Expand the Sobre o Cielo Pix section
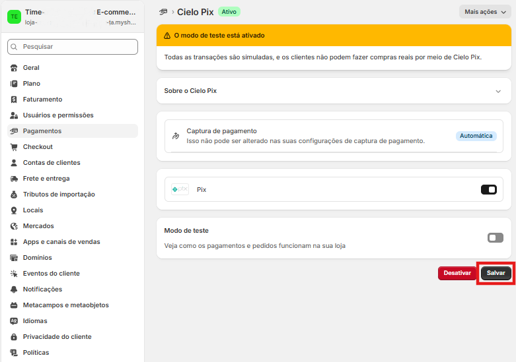516x362 pixels. [334, 91]
